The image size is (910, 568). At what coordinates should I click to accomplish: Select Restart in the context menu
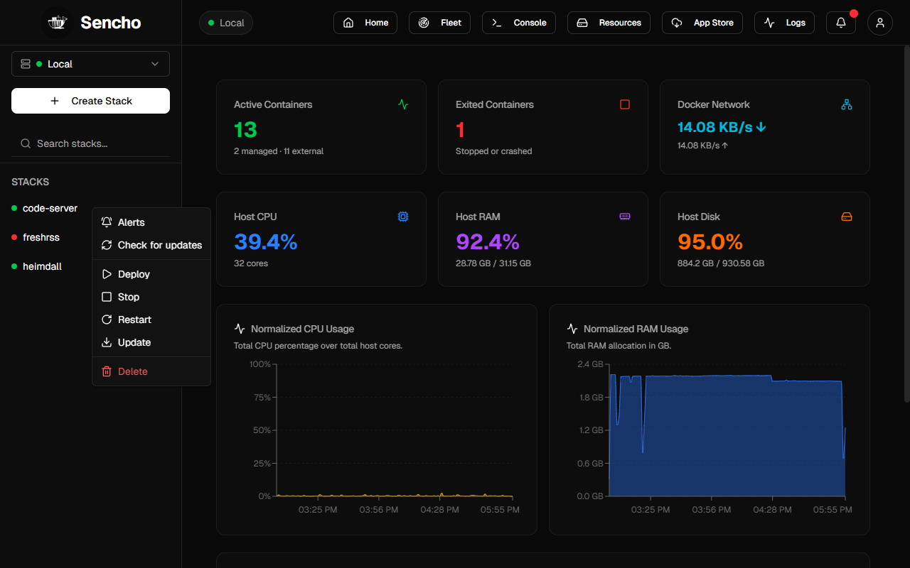tap(151, 319)
